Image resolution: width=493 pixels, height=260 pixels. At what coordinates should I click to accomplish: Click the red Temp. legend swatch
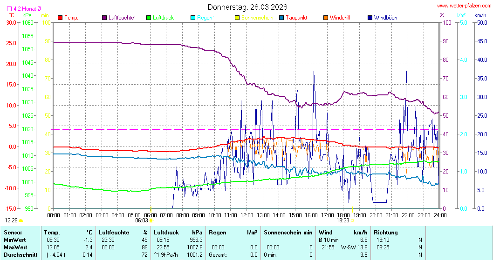click(x=60, y=18)
